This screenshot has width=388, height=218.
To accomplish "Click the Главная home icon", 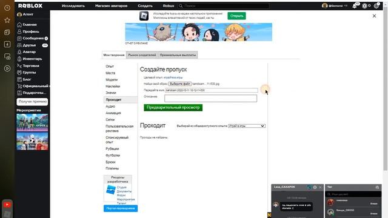I will 19,25.
